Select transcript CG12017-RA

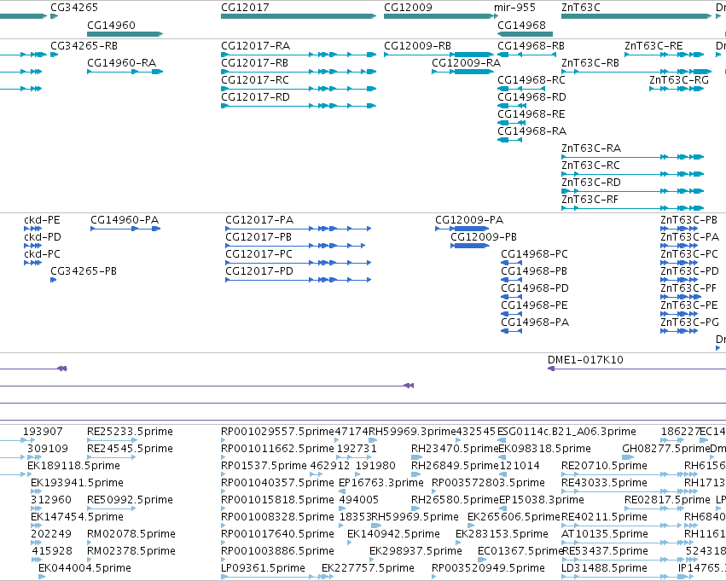(x=255, y=46)
